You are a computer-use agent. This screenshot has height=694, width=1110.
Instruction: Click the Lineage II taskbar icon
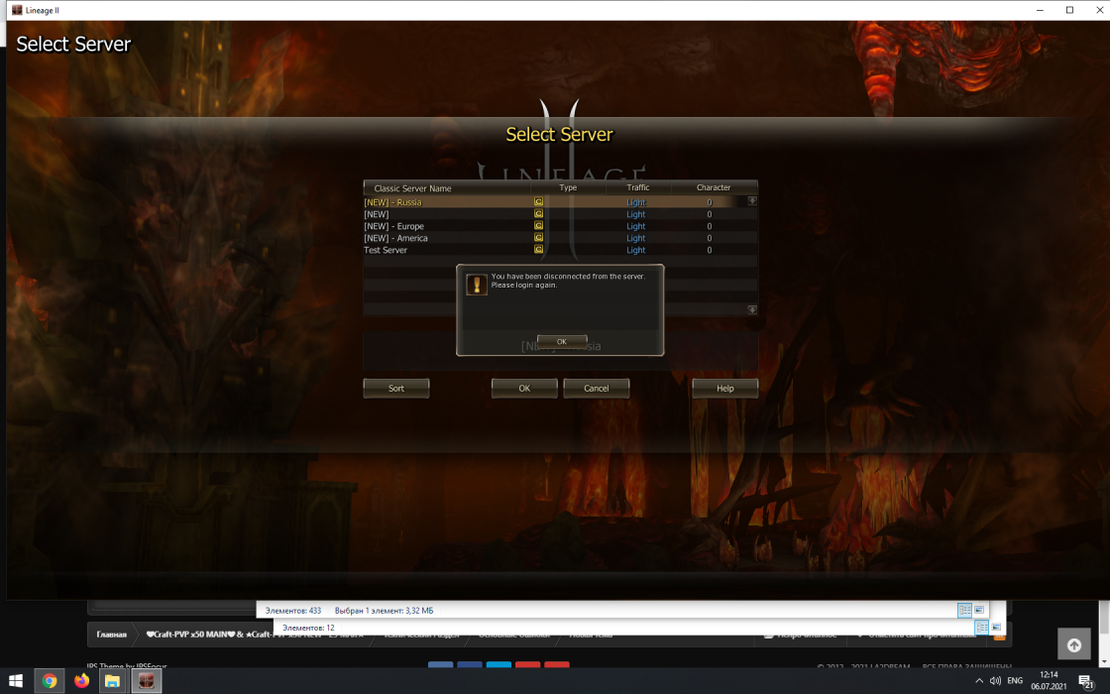(146, 681)
